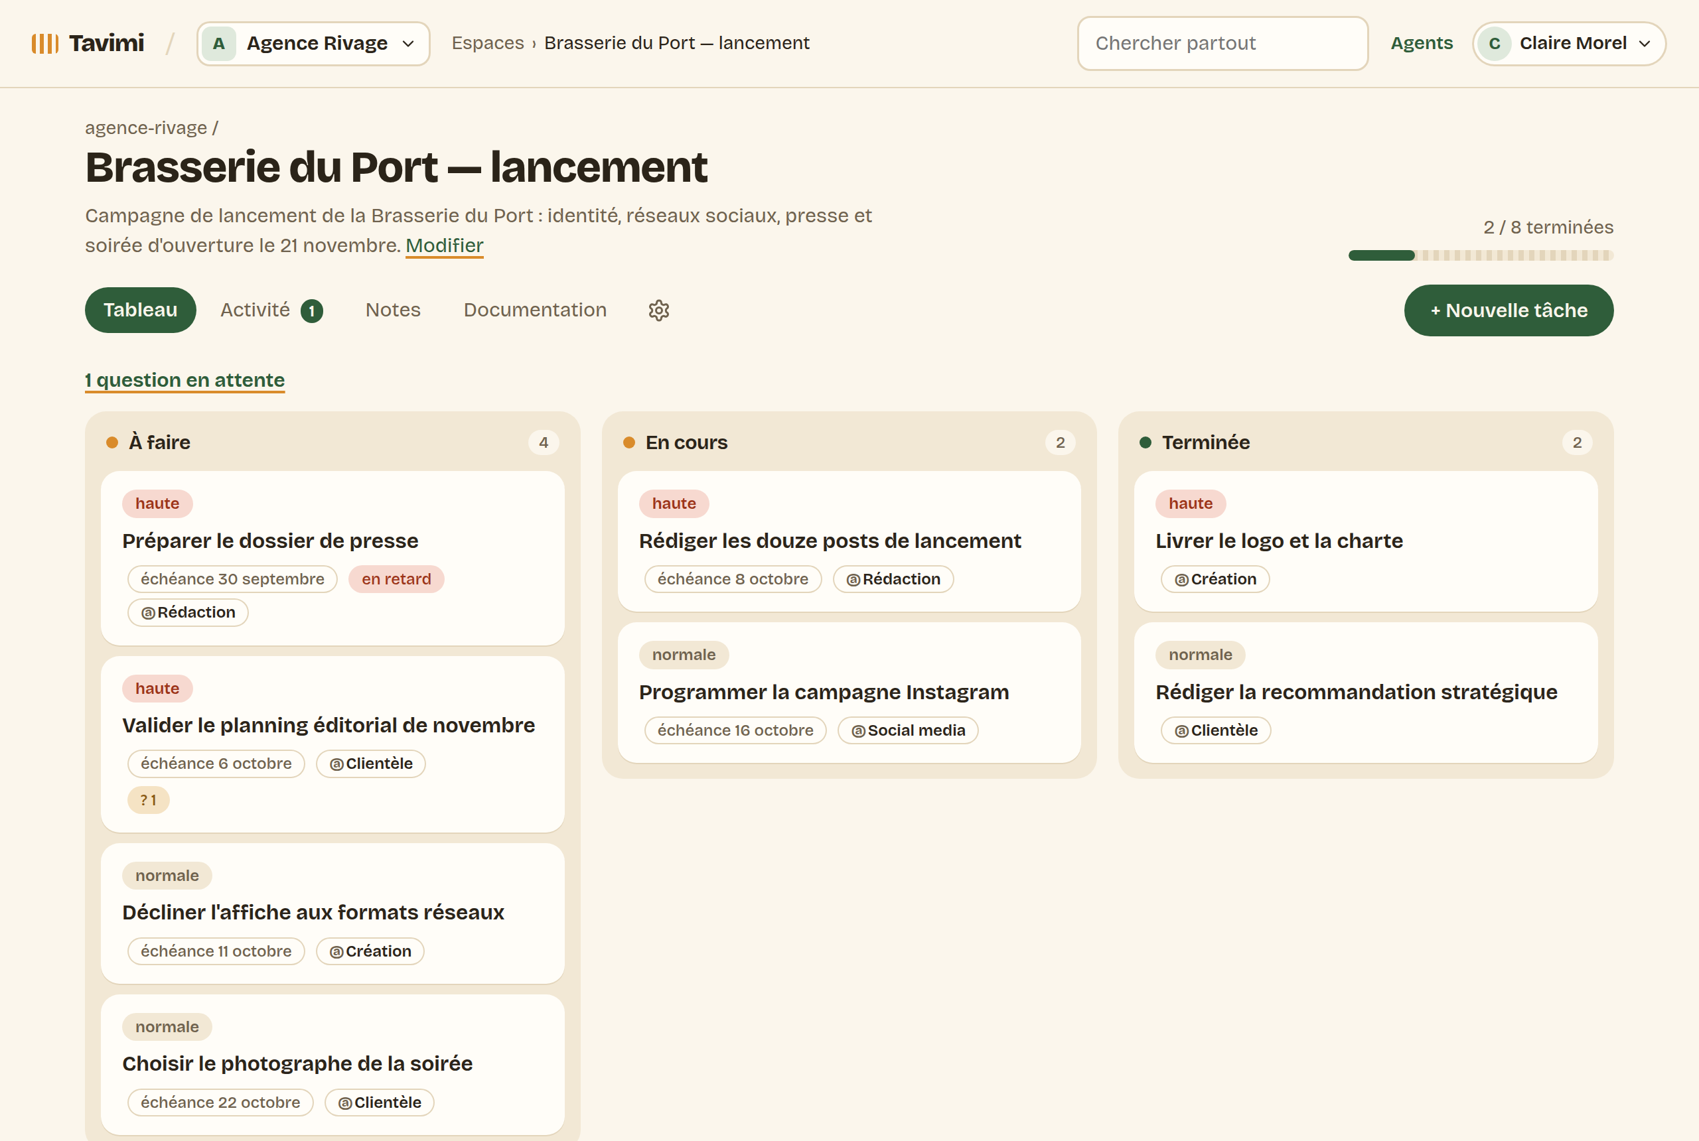The width and height of the screenshot is (1699, 1141).
Task: Open card Choisir le photographe de la soirée
Action: click(332, 1065)
